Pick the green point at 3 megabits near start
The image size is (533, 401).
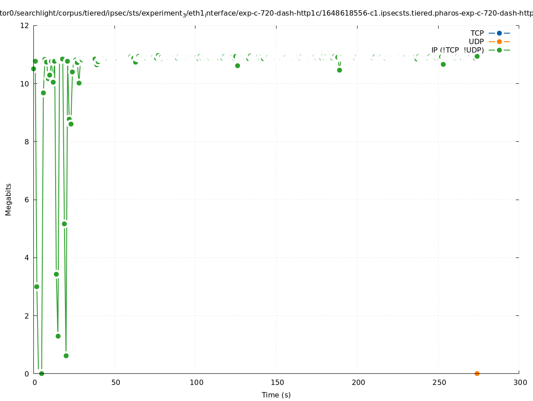[x=37, y=286]
